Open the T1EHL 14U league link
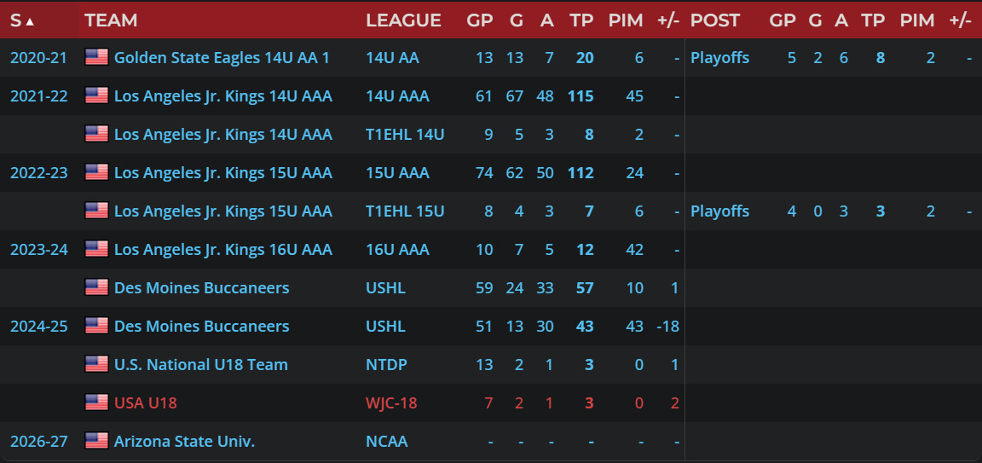The height and width of the screenshot is (463, 982). 405,135
